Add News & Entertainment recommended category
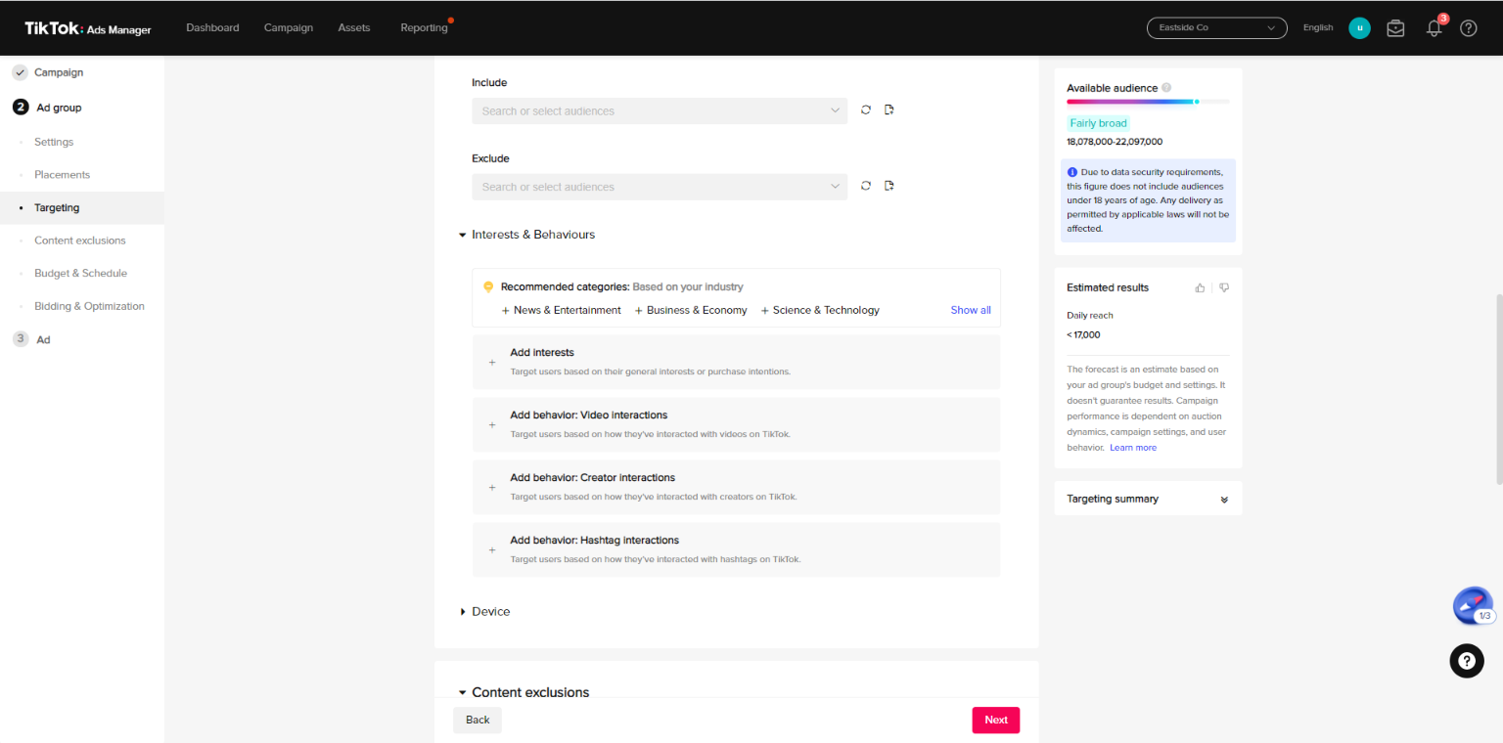This screenshot has height=743, width=1503. point(561,310)
